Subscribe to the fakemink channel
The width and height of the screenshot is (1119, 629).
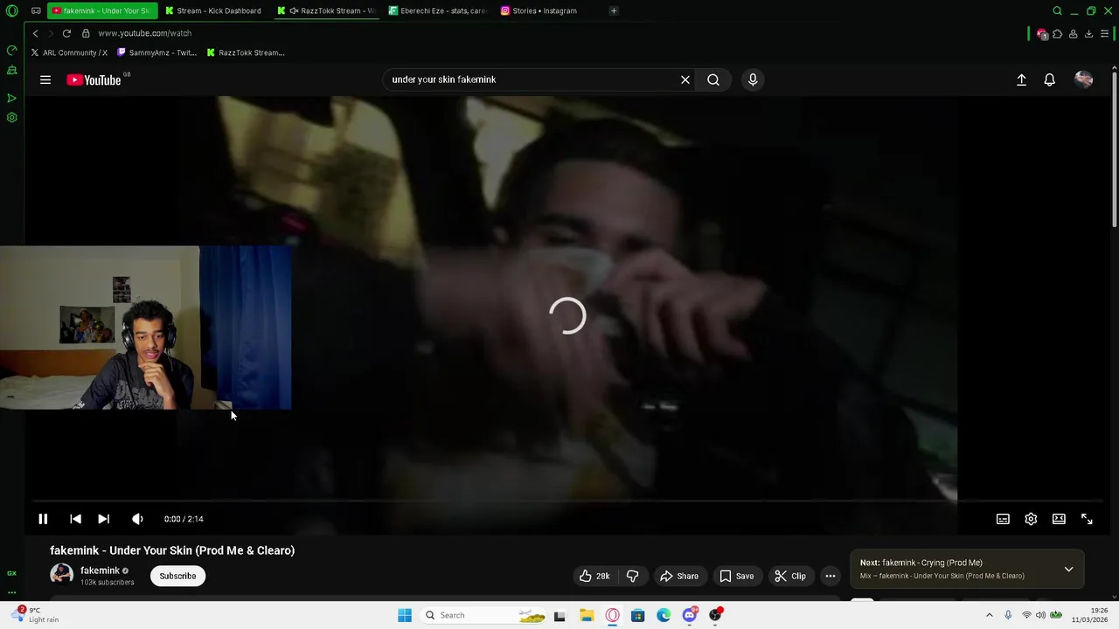click(177, 576)
